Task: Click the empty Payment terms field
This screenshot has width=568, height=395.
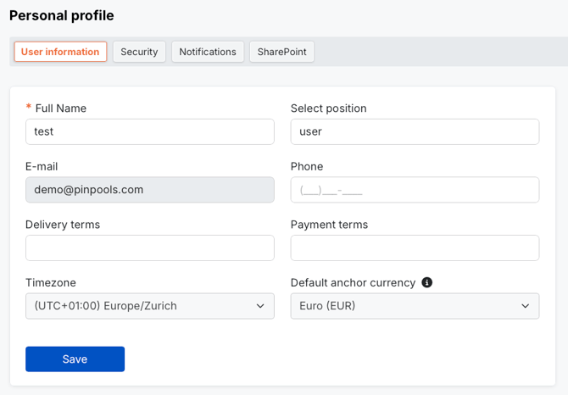Action: click(x=415, y=248)
